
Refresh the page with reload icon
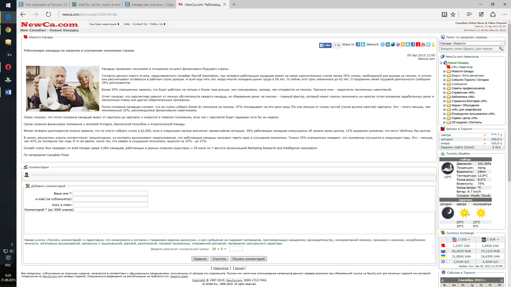(x=48, y=14)
